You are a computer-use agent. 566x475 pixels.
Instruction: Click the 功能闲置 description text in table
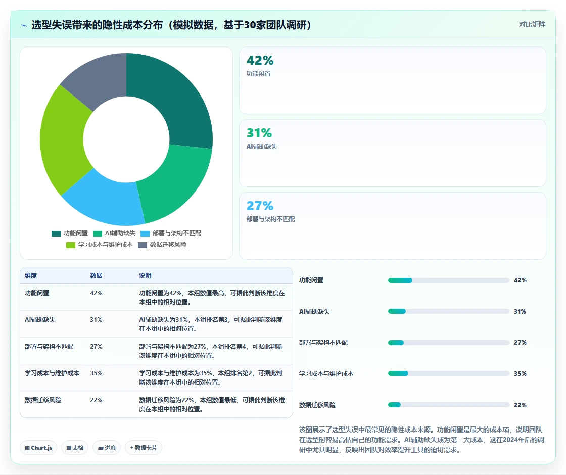click(212, 298)
